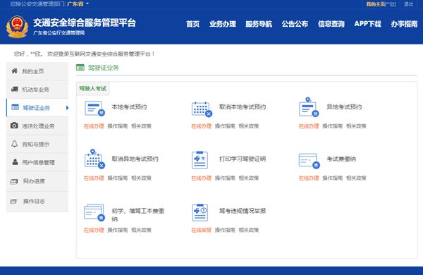Click the 我的主页 link in top bar
Screen dimensions: 423x275
pos(376,4)
